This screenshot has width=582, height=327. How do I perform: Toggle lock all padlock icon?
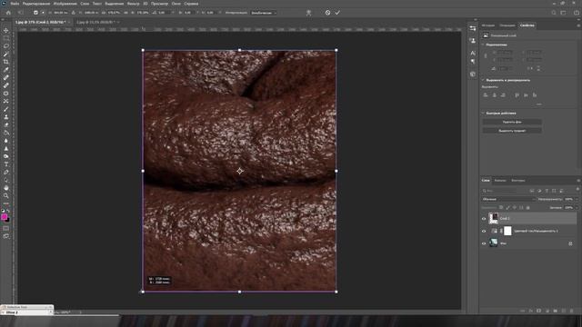coord(527,208)
